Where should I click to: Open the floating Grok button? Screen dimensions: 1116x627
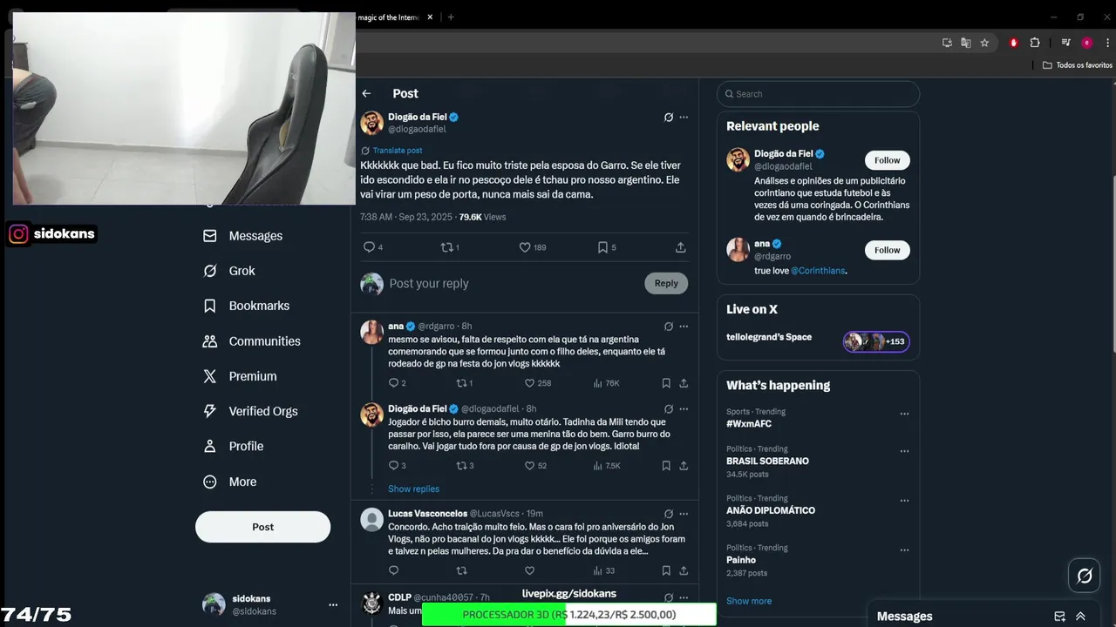[1085, 576]
